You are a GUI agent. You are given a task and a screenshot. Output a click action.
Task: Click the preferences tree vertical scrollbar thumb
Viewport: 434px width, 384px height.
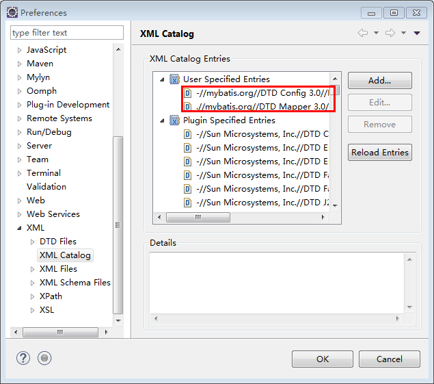pyautogui.click(x=118, y=225)
